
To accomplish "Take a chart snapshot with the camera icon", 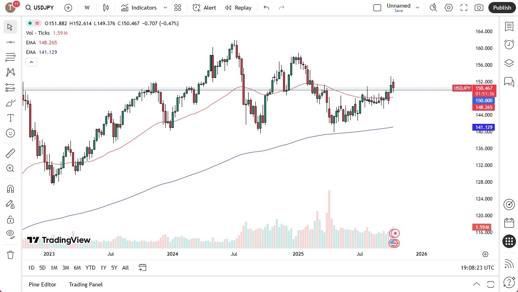I will [x=479, y=7].
